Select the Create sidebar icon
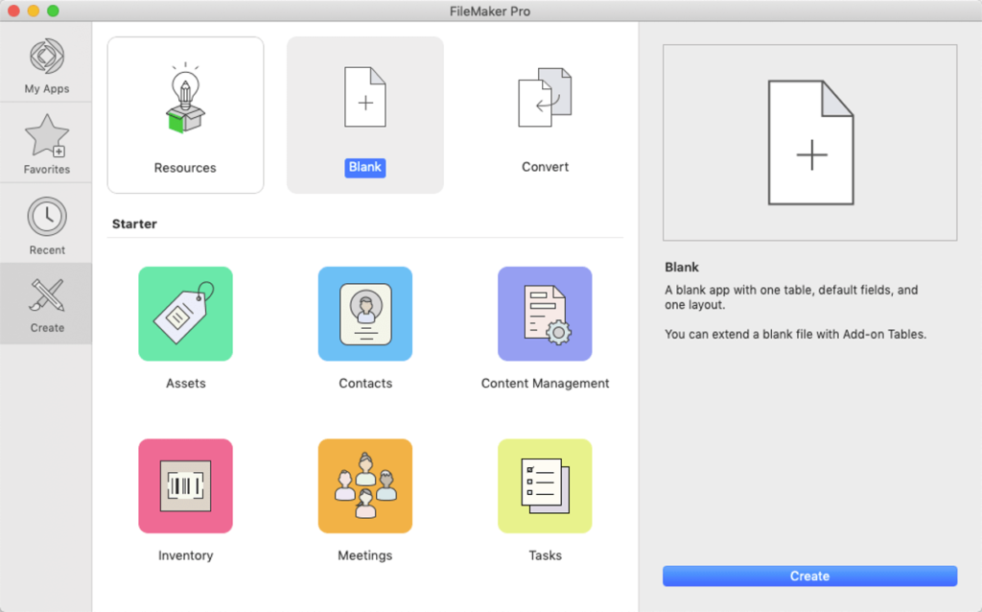The image size is (982, 612). [x=46, y=303]
